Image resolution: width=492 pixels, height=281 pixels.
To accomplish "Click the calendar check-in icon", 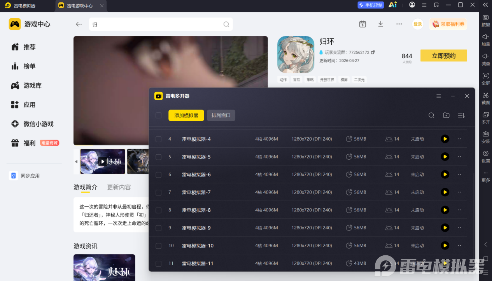I will coord(362,24).
